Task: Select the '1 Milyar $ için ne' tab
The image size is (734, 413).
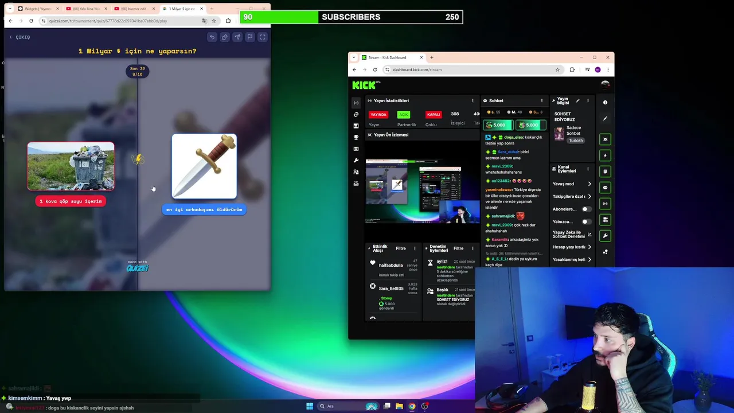Action: point(181,9)
